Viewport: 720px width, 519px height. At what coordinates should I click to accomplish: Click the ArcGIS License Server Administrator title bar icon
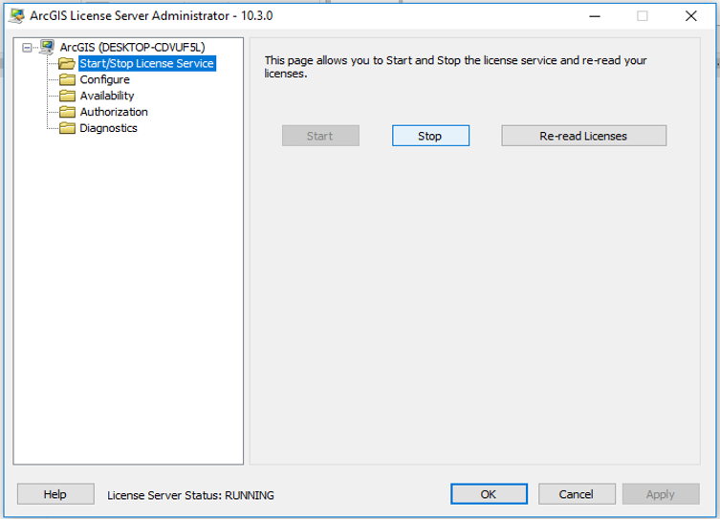click(16, 15)
